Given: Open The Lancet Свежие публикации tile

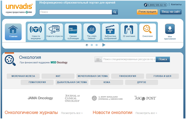Looking at the screenshot, I should [x=73, y=32].
